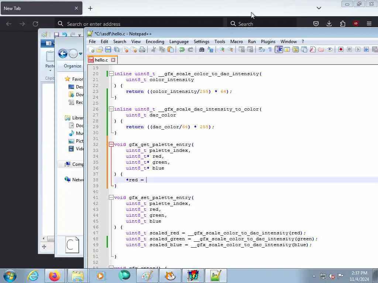Open the Run menu
Image resolution: width=378 pixels, height=283 pixels.
point(252,42)
